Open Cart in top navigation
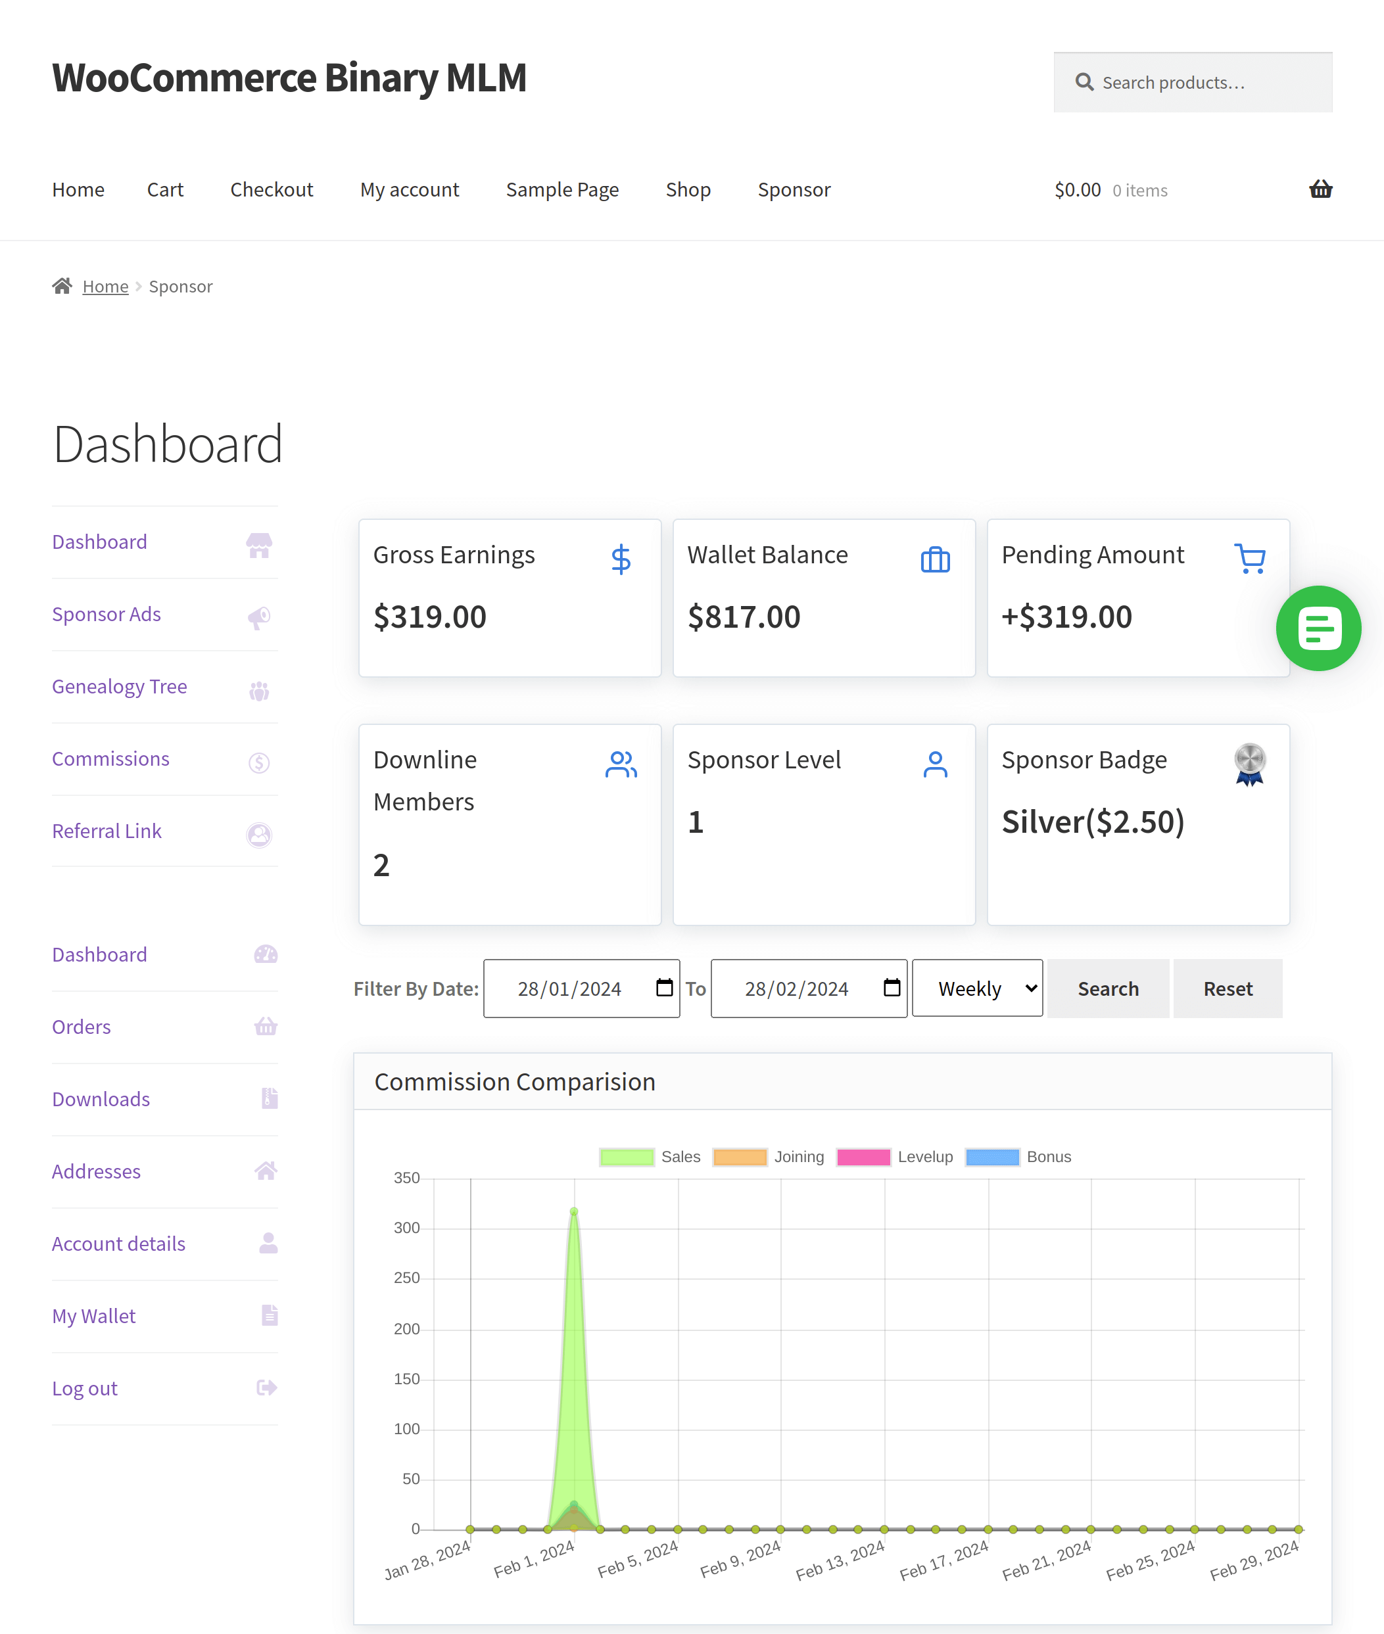1384x1634 pixels. 166,190
